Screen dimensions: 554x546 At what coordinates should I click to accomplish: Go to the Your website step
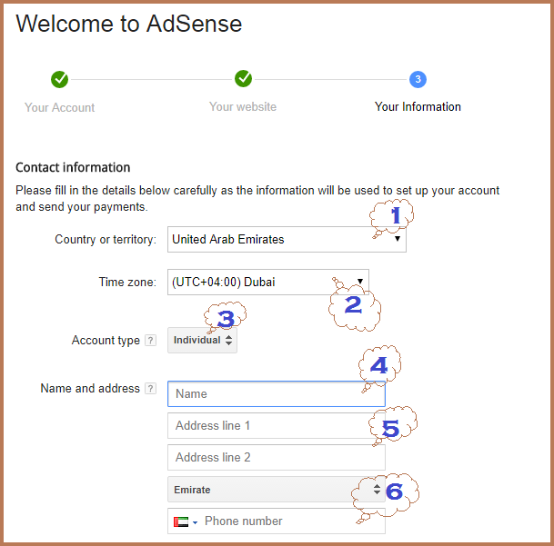point(243,106)
